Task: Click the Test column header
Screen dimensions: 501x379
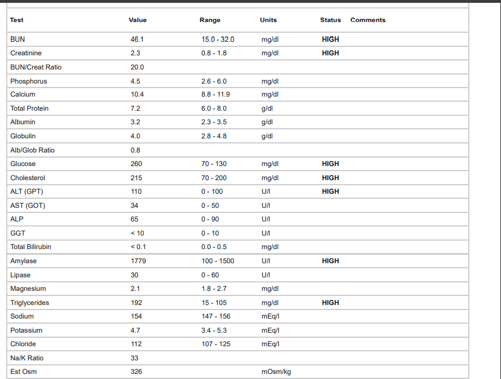Action: click(x=17, y=20)
